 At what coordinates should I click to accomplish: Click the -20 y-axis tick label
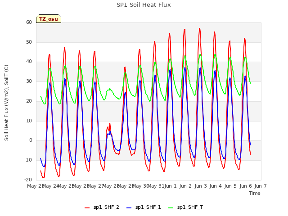pos(28,180)
